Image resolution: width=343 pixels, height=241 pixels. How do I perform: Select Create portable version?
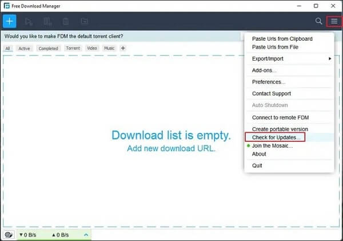[289, 129]
